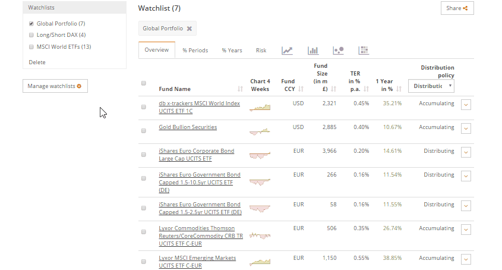Open the Distribution policy dropdown
The image size is (502, 270).
431,86
